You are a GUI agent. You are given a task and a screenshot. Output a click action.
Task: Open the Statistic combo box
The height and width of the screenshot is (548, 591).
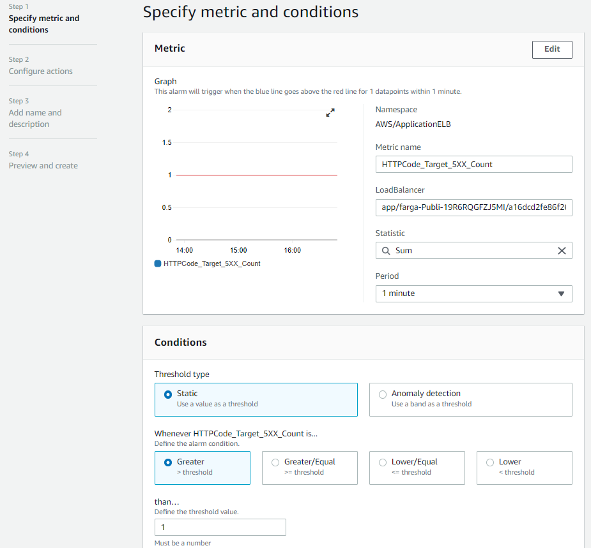pos(473,250)
